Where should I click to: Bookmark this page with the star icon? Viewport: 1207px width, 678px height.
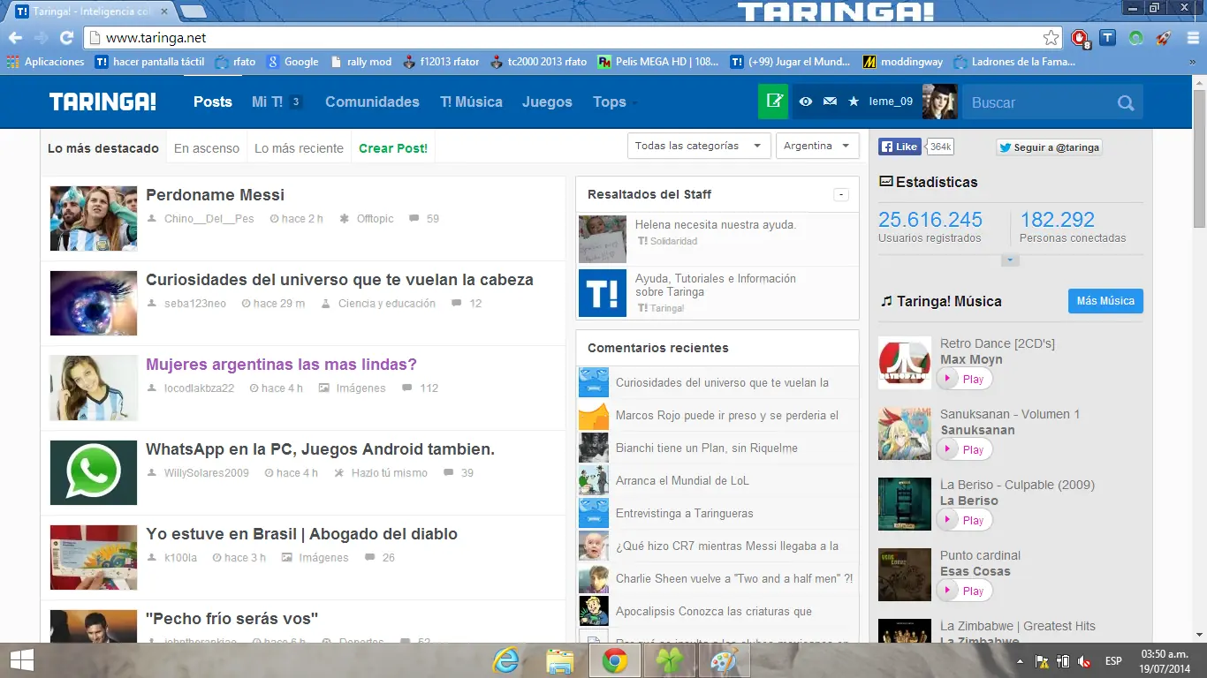pos(1051,38)
